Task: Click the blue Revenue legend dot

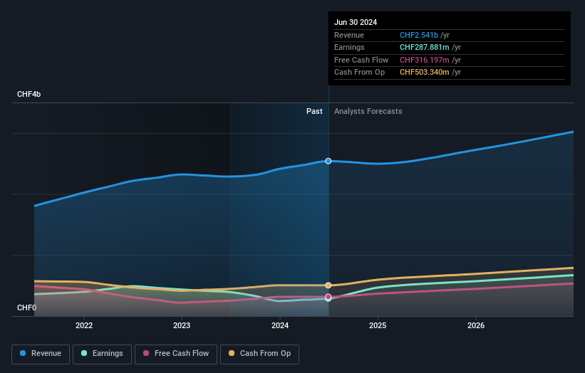Action: click(23, 353)
